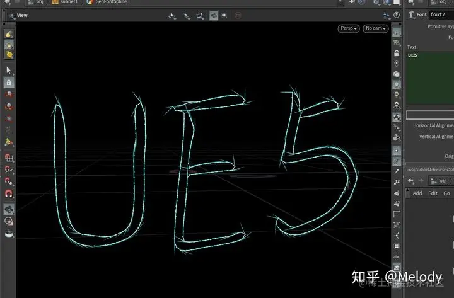This screenshot has width=454, height=298.
Task: Select normal lighting bulb icon
Action: 397,95
